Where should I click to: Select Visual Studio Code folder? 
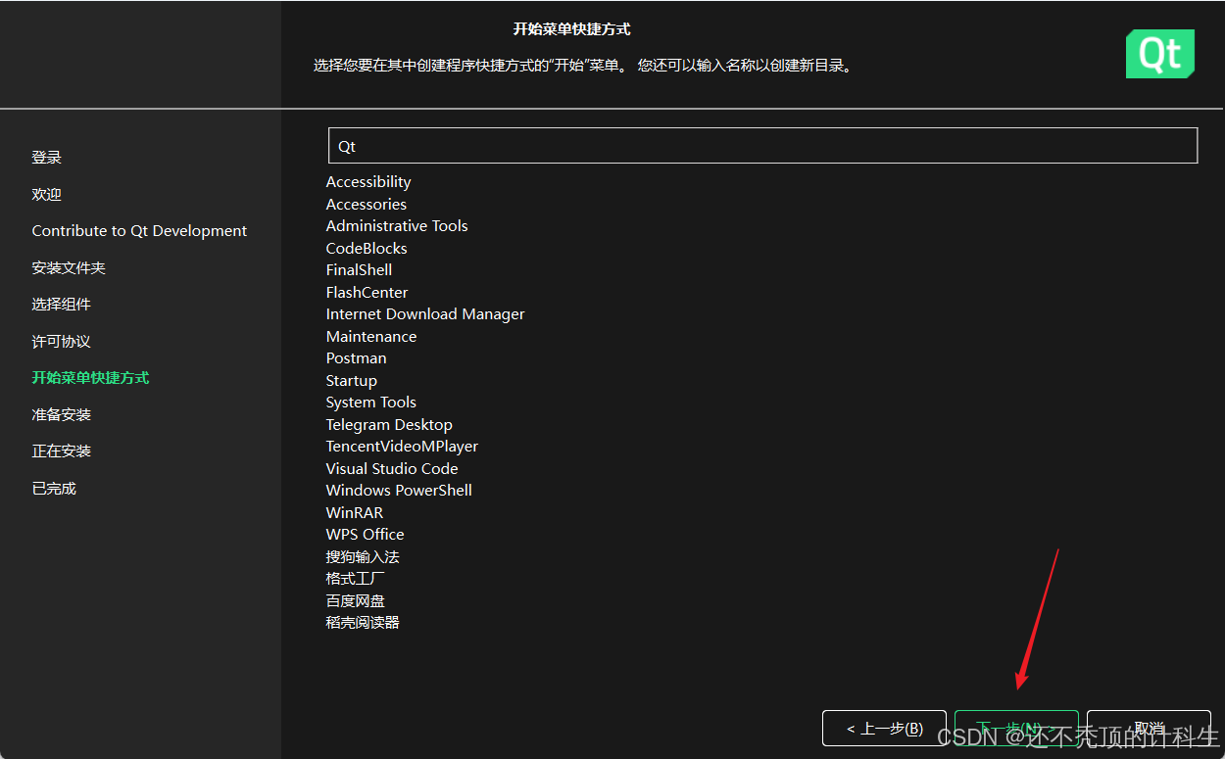392,469
